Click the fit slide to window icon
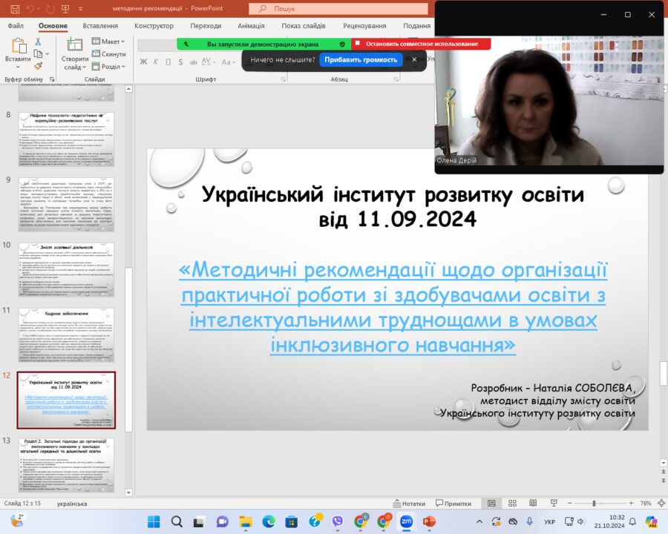Viewport: 668px width, 534px height. [661, 504]
